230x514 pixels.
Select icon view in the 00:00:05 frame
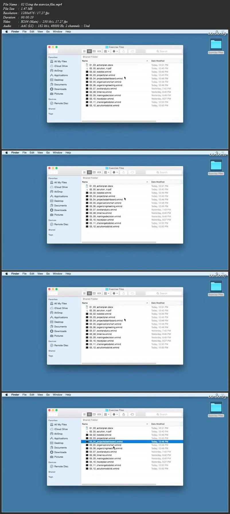click(x=84, y=51)
